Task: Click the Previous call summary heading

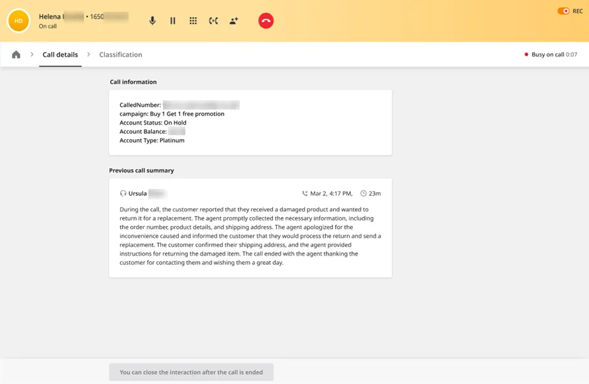Action: (142, 170)
